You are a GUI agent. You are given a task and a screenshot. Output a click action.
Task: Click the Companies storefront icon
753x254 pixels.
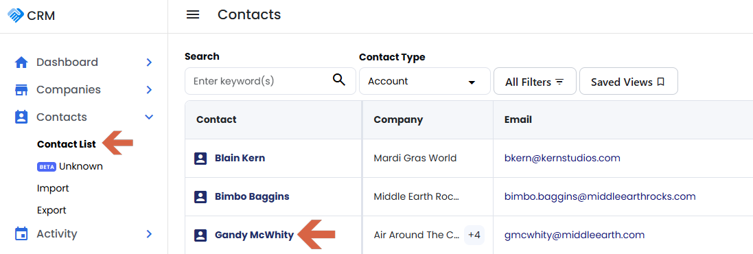click(21, 90)
